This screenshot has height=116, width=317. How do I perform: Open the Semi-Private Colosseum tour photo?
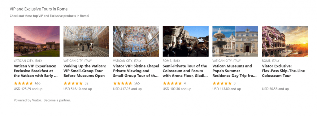pyautogui.click(x=186, y=41)
